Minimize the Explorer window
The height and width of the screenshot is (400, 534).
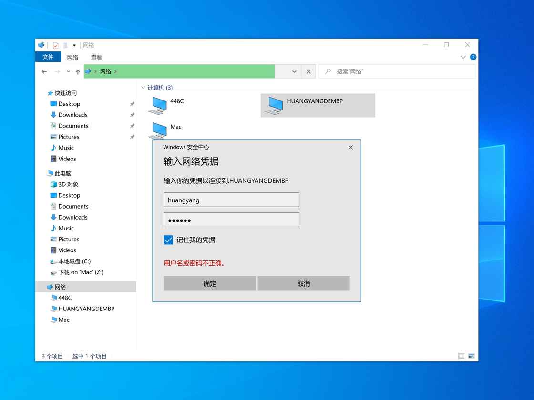point(425,45)
